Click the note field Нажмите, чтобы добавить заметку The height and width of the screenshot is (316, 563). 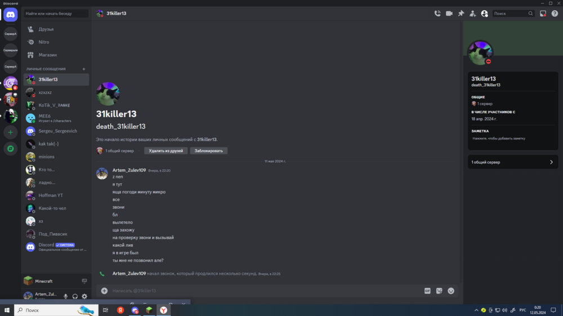point(499,138)
